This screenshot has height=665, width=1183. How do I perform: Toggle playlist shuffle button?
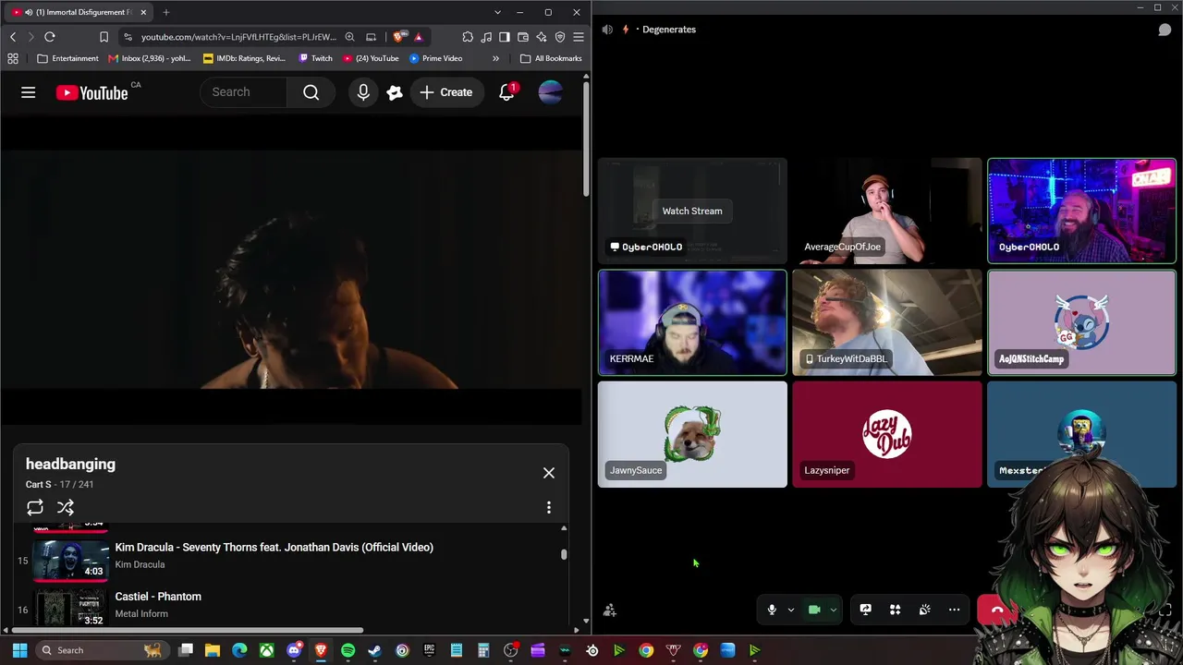(x=66, y=507)
